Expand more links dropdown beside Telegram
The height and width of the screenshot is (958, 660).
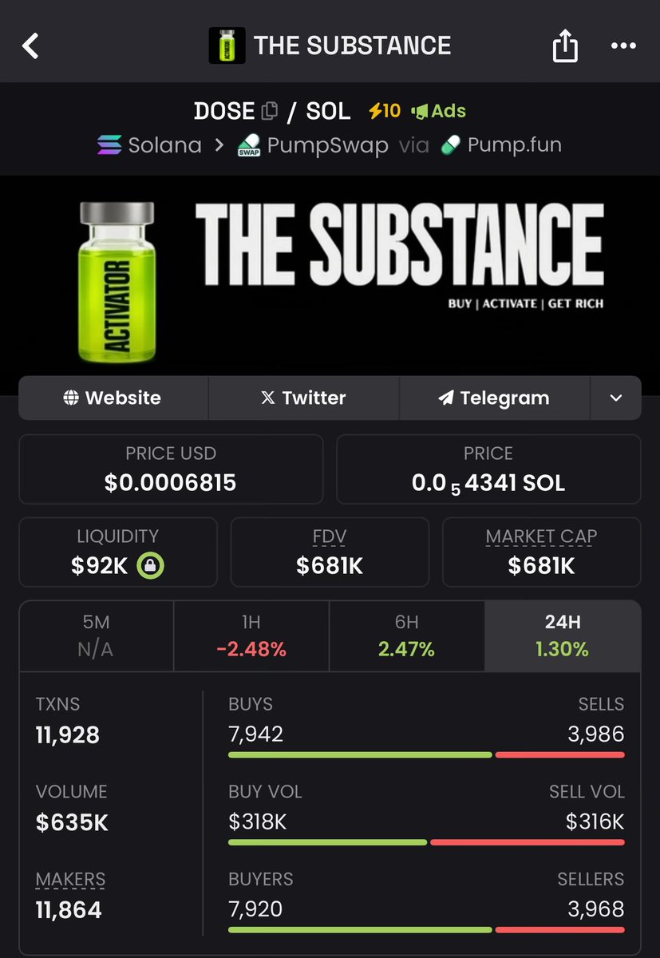click(615, 398)
